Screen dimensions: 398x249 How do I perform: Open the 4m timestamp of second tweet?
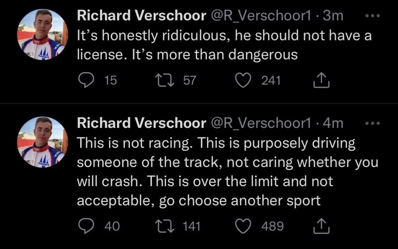tap(333, 123)
